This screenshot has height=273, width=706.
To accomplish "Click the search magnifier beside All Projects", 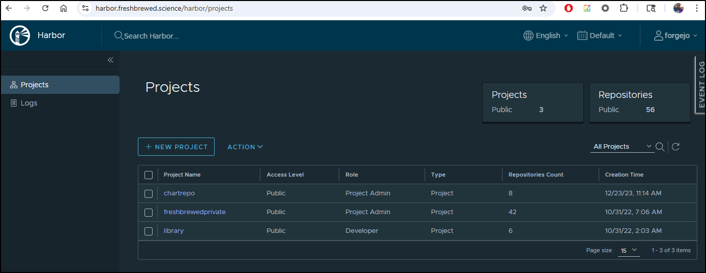I will point(660,147).
